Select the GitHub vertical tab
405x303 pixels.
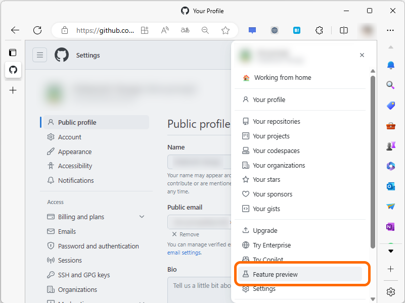(x=13, y=70)
